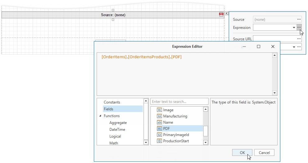Click the PDF icon on the report control
The width and height of the screenshot is (308, 163).
coord(221,14)
